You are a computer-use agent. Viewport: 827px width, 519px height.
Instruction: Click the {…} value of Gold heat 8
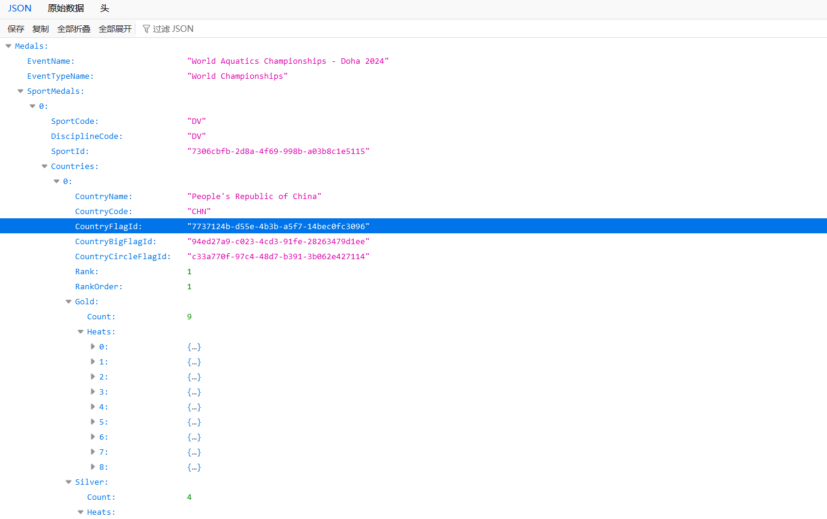[x=194, y=467]
